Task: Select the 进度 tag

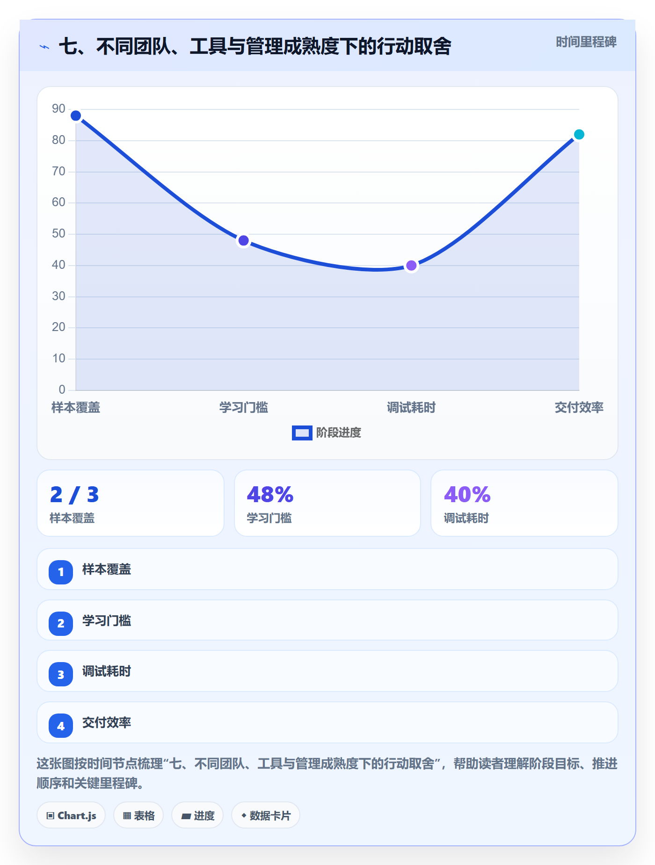Action: pos(197,815)
